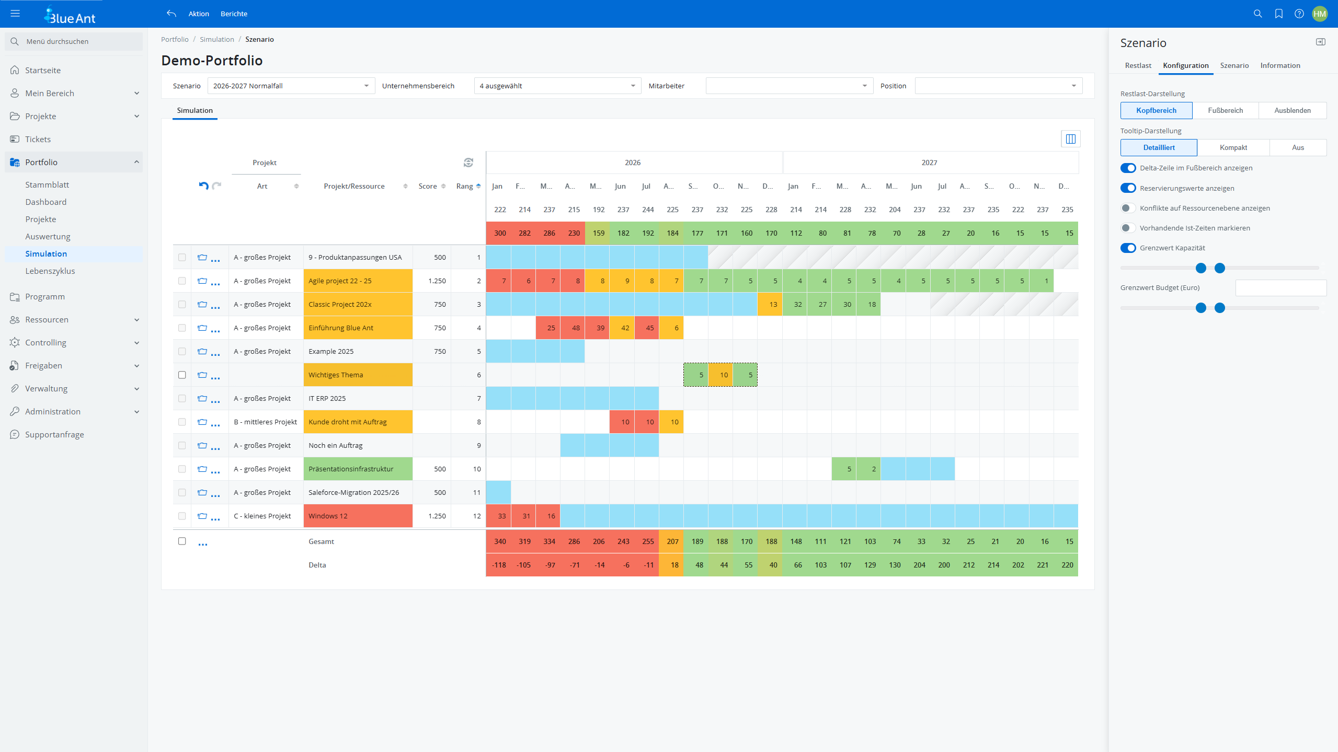1338x752 pixels.
Task: Click the bookmark icon in the header
Action: point(1279,14)
